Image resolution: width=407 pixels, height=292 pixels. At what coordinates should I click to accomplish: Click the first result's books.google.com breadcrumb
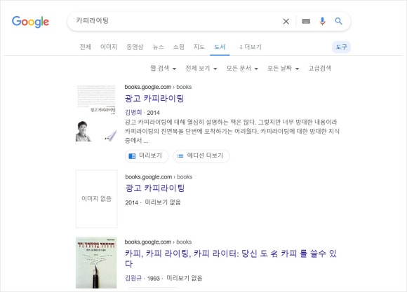pos(158,87)
